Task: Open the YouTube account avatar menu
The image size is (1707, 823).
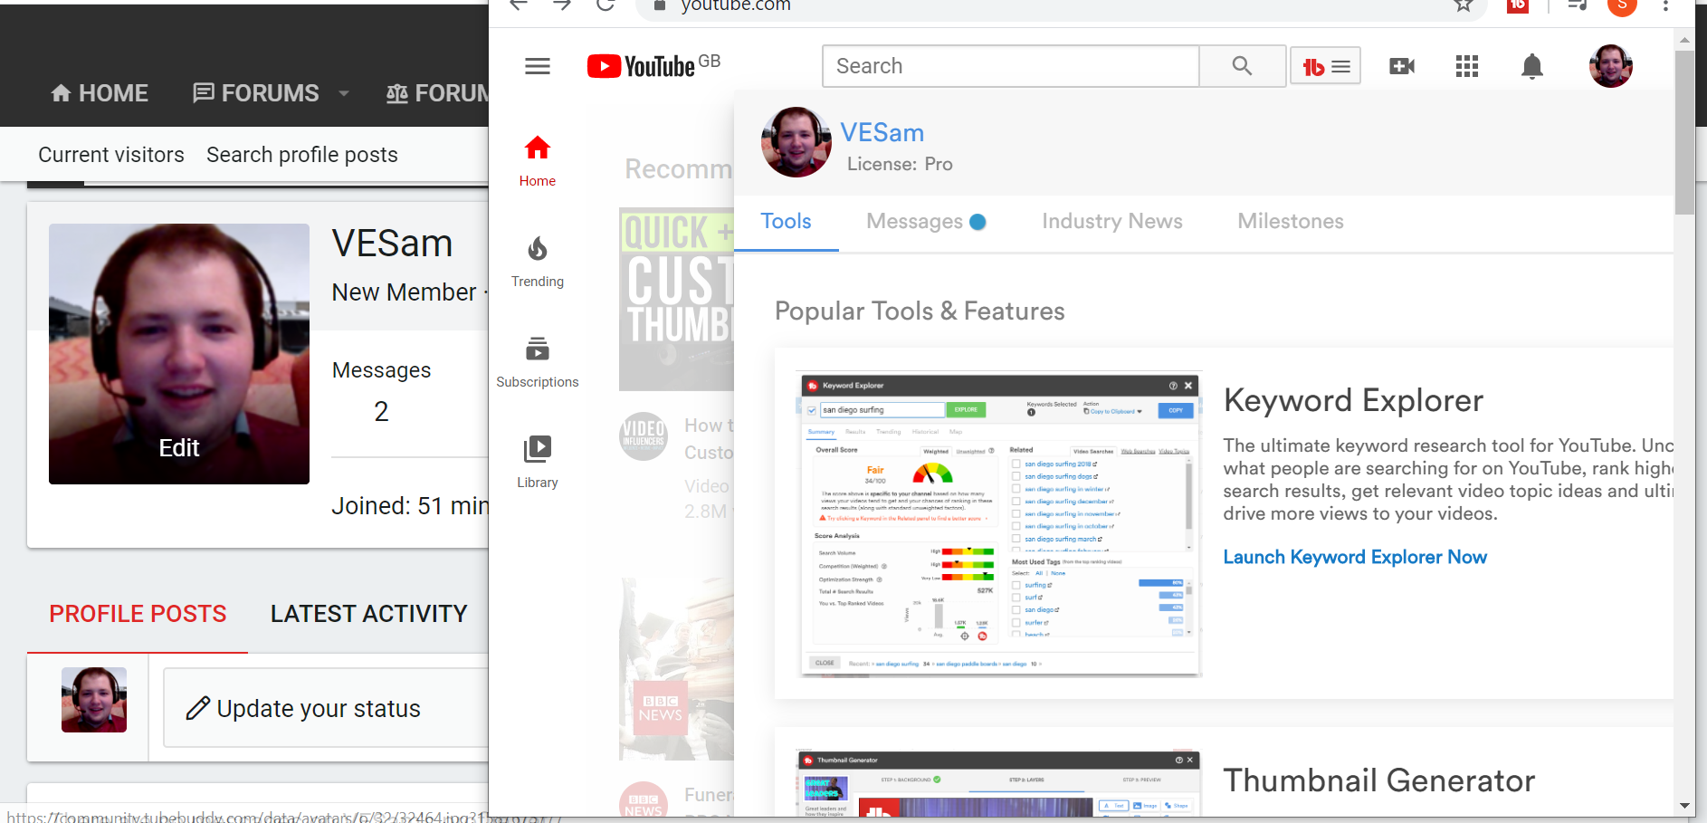Action: pos(1611,66)
